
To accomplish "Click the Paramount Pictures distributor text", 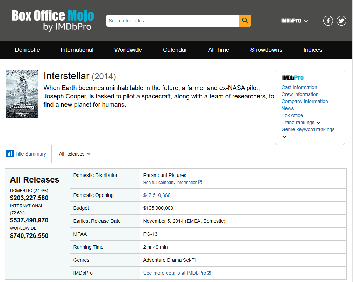I will pyautogui.click(x=165, y=175).
